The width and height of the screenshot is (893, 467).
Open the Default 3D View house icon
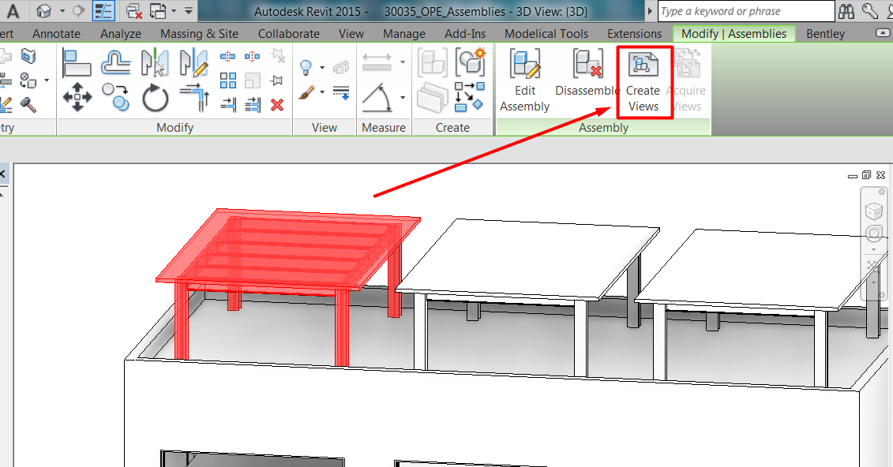(x=43, y=11)
